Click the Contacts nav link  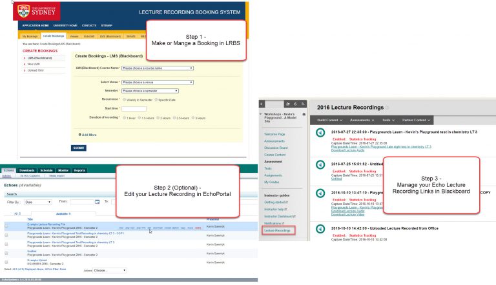pos(89,26)
